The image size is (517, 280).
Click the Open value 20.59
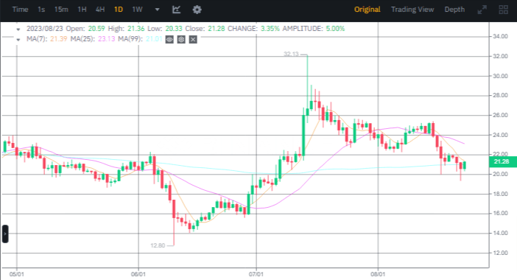(96, 29)
